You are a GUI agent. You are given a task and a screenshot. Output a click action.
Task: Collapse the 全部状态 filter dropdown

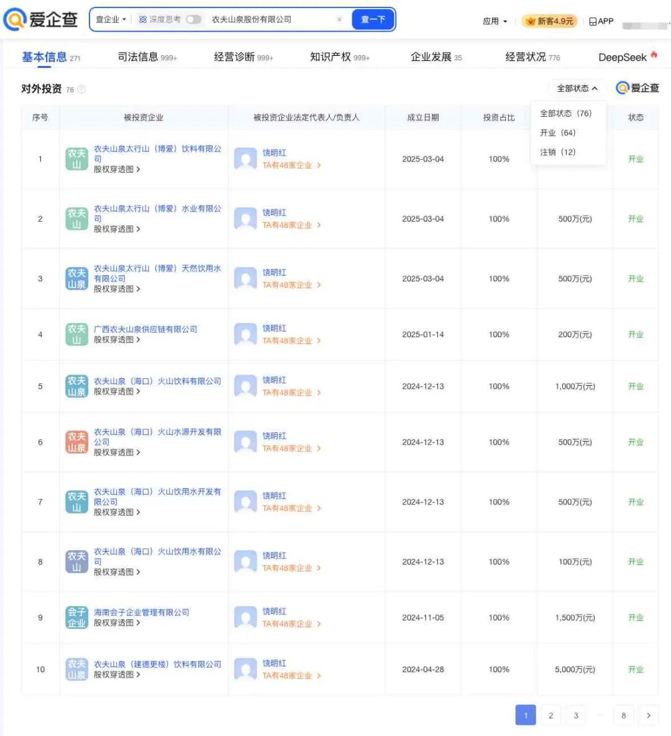(577, 88)
